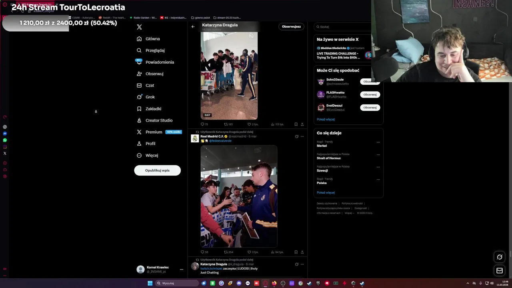512x288 pixels.
Task: Repost Real Madrid post with 254 reposts
Action: [228, 252]
